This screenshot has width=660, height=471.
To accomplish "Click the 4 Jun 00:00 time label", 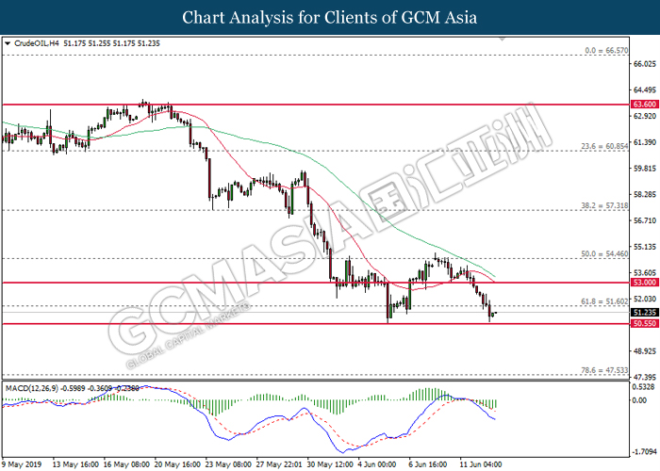I will 377,464.
